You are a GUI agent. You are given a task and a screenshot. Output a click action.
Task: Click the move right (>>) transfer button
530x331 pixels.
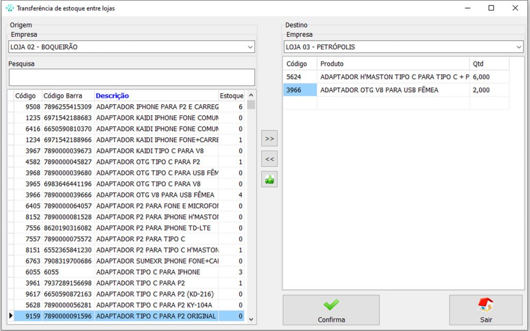pos(269,139)
